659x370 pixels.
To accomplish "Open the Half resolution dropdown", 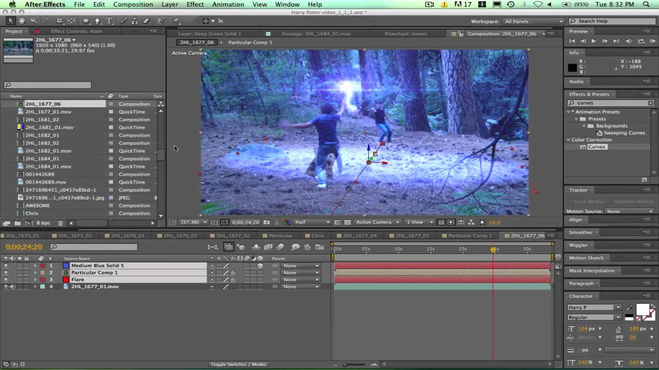I will [x=312, y=222].
